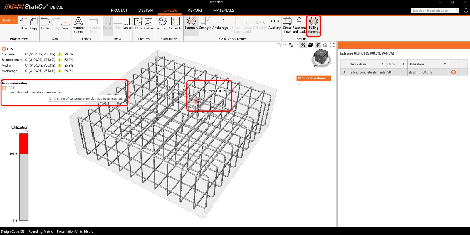This screenshot has height=235, width=470.
Task: Open Auxiliary results menu
Action: (274, 24)
